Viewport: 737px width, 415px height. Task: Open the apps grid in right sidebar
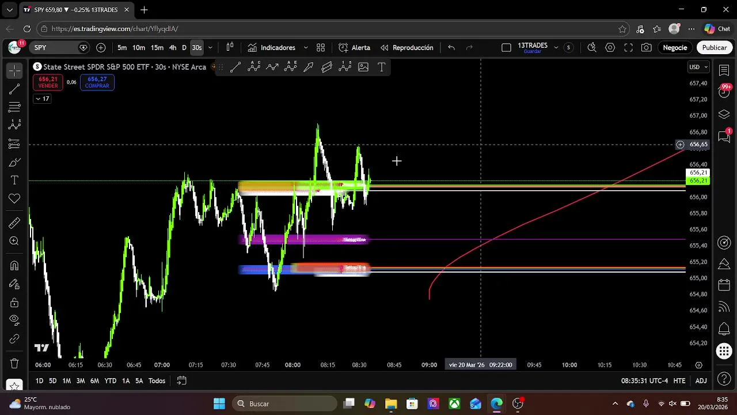tap(724, 350)
